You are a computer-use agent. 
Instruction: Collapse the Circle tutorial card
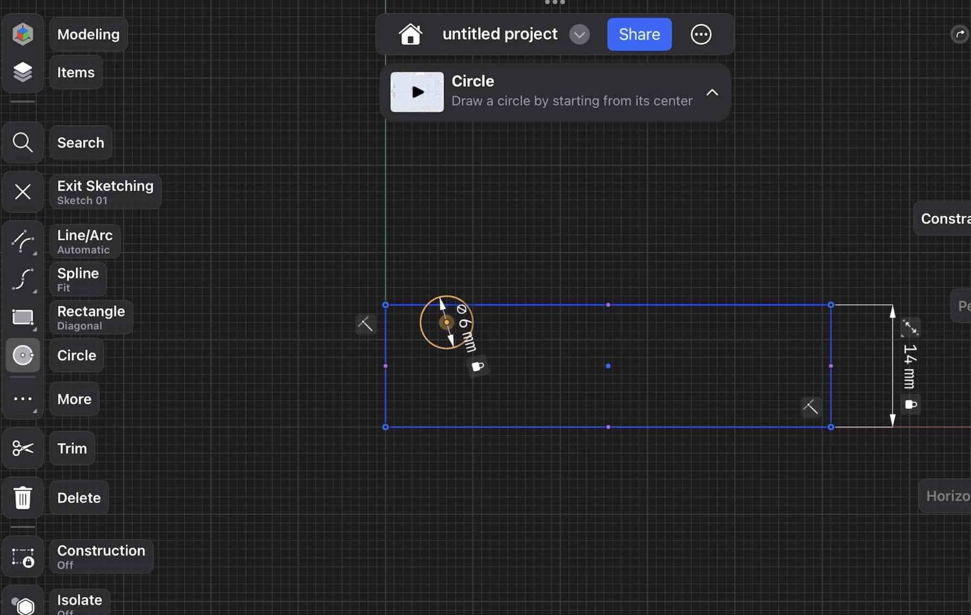[712, 92]
